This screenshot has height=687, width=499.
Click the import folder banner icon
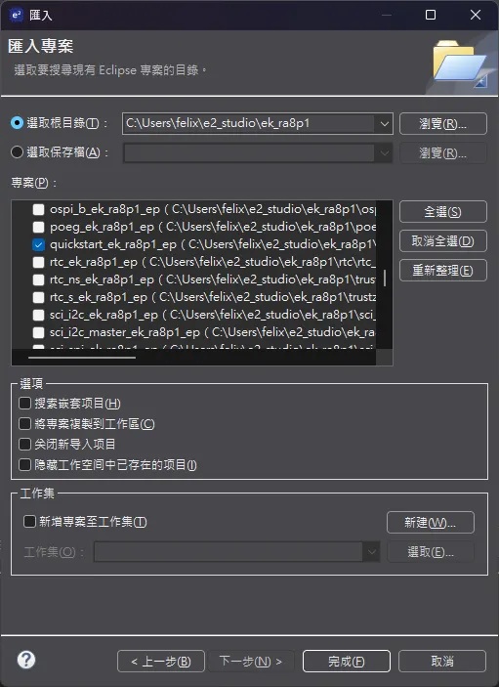click(x=460, y=64)
